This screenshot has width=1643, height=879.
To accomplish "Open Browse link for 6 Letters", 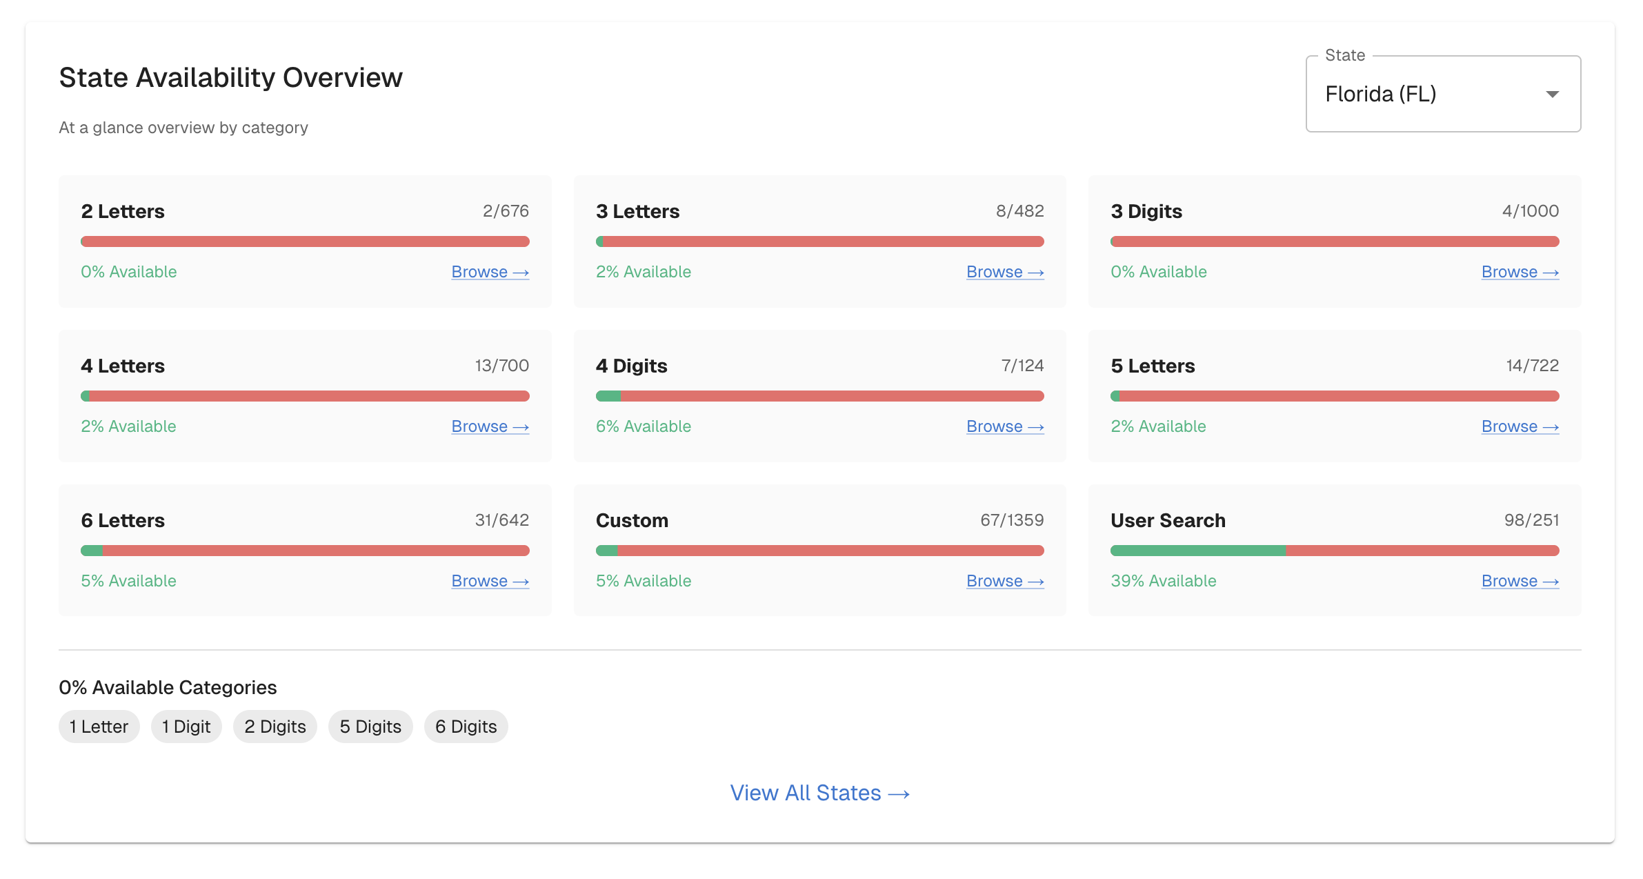I will coord(490,581).
